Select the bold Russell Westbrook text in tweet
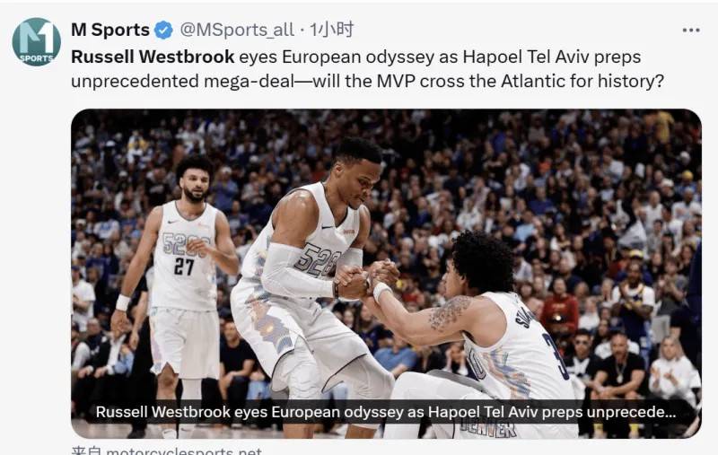The image size is (718, 455). click(x=153, y=57)
